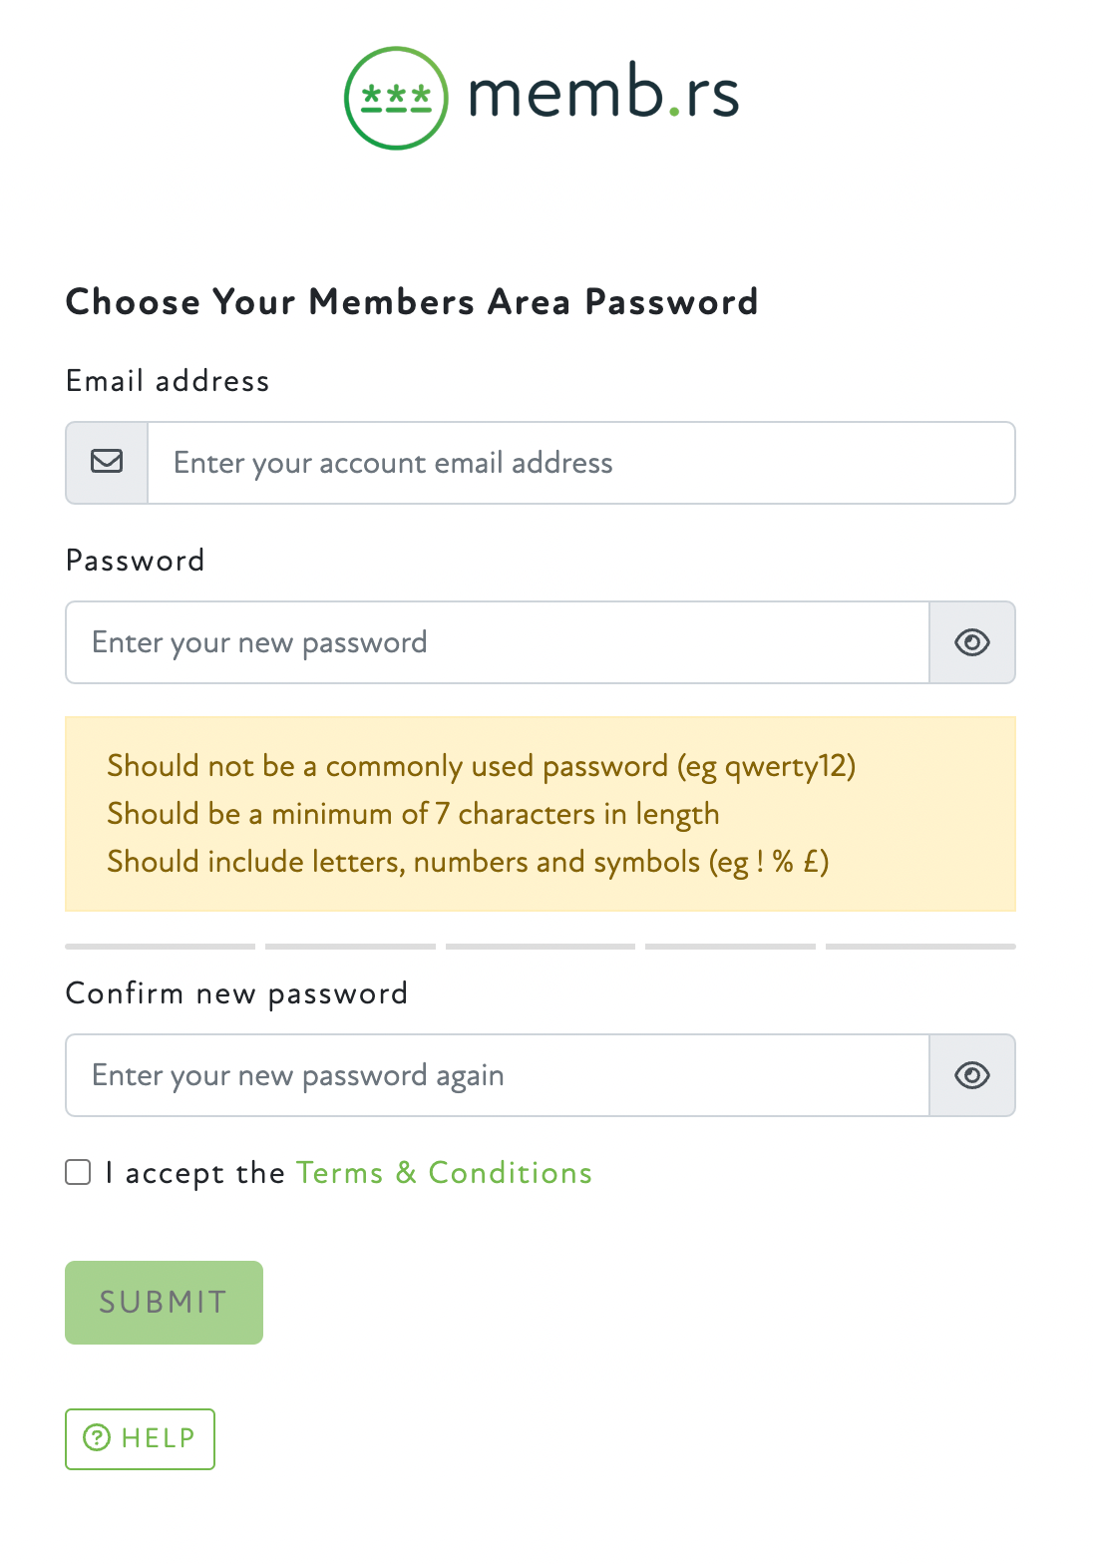Click the Choose Your Members Area Password heading

412,301
